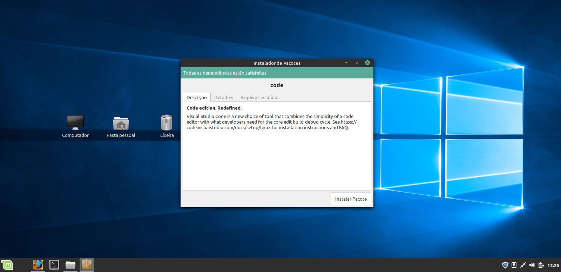Launch Firefox from the panel
Viewport: 561px width, 272px height.
pyautogui.click(x=38, y=265)
